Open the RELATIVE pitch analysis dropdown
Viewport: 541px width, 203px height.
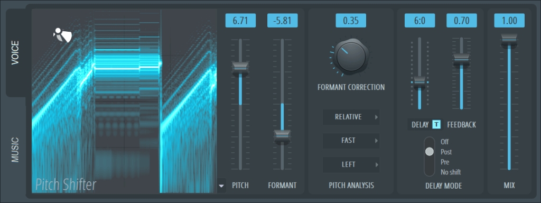351,117
